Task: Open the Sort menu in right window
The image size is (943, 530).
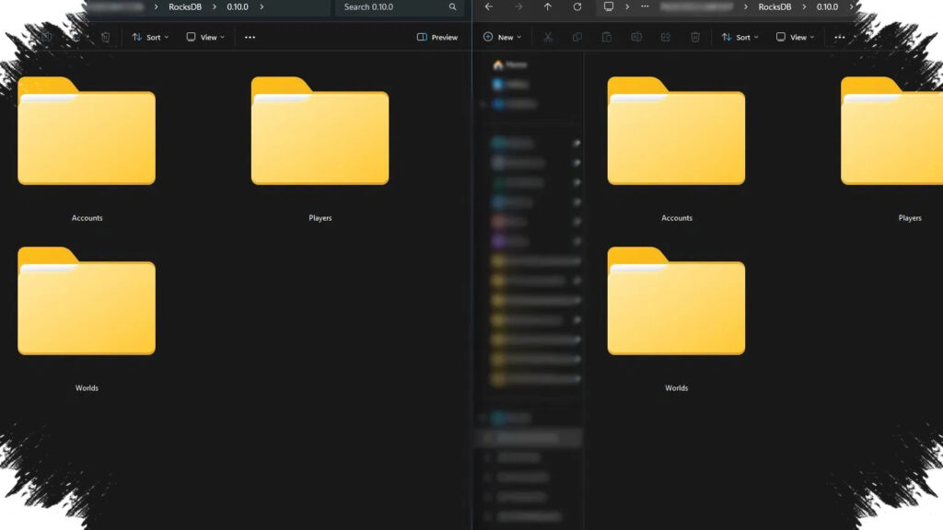Action: (x=739, y=37)
